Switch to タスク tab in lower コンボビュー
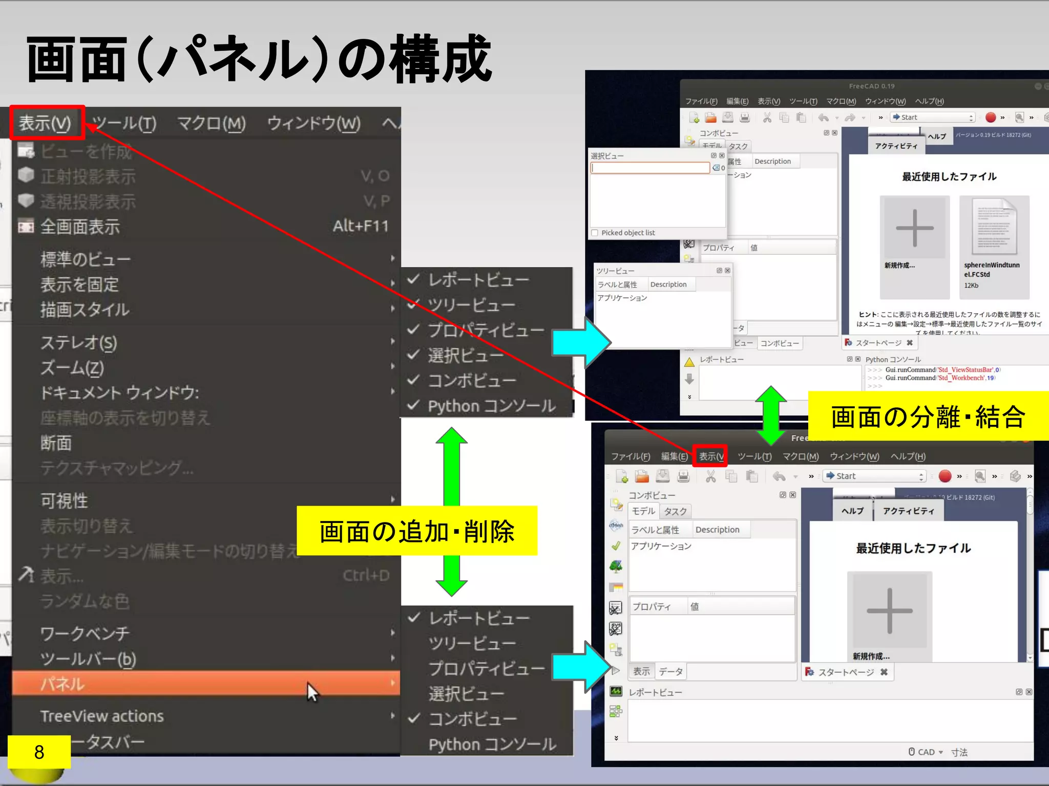Image resolution: width=1049 pixels, height=786 pixels. point(675,511)
